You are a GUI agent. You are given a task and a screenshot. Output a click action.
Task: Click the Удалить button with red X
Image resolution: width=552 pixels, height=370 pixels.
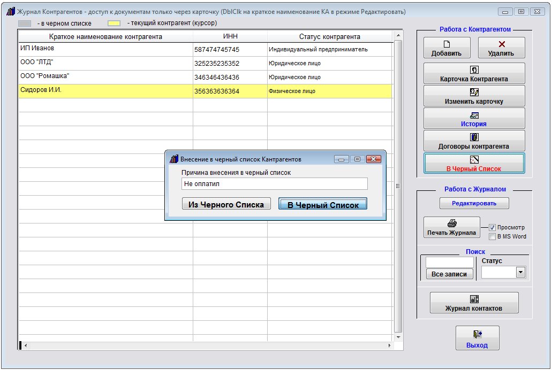[501, 48]
